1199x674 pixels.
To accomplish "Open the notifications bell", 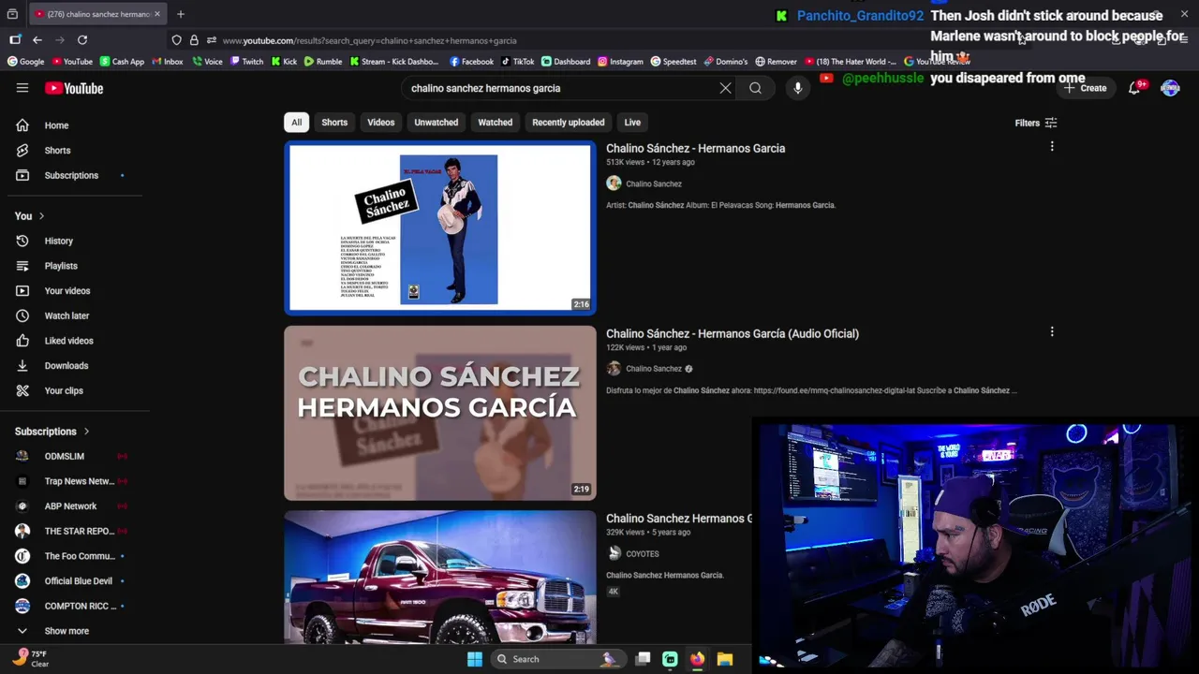I will click(x=1134, y=88).
